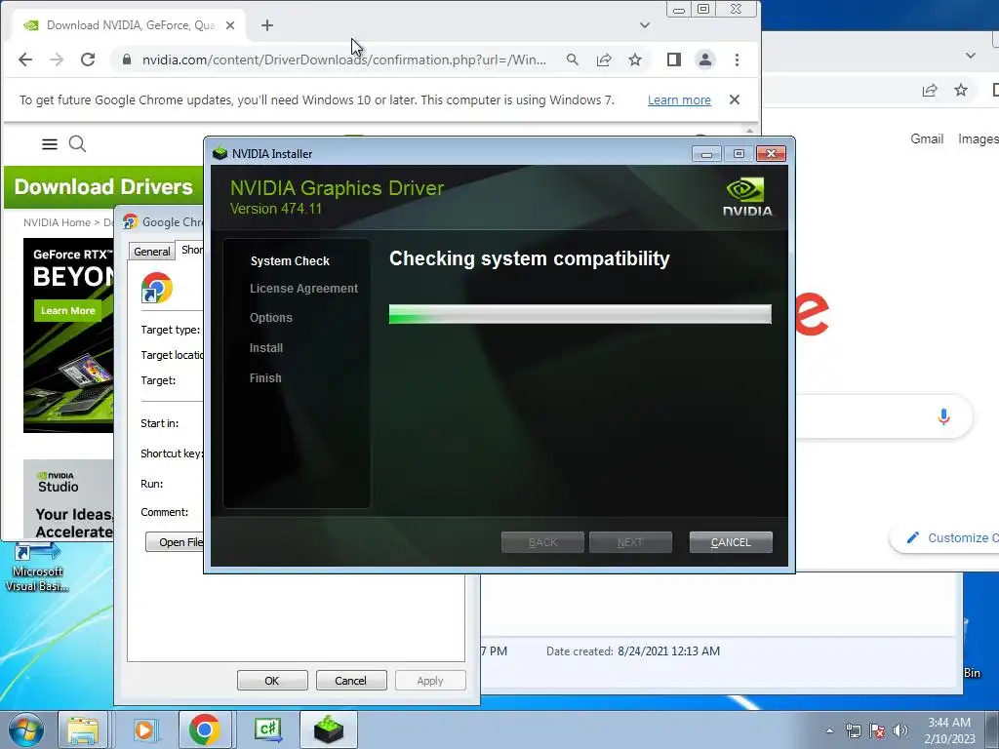The width and height of the screenshot is (999, 749).
Task: Close the Download NVIDIA tab
Action: (x=230, y=25)
